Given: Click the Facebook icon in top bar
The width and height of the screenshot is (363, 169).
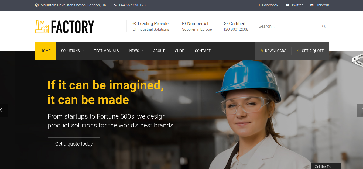Looking at the screenshot, I should tap(259, 5).
